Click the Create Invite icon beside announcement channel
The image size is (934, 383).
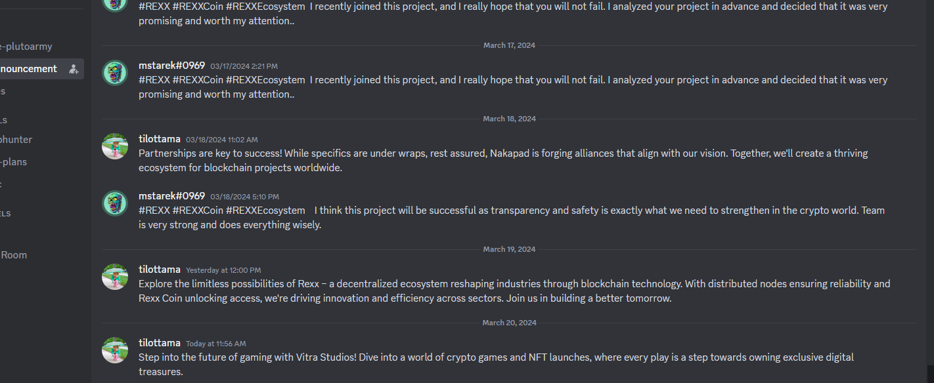pos(74,69)
